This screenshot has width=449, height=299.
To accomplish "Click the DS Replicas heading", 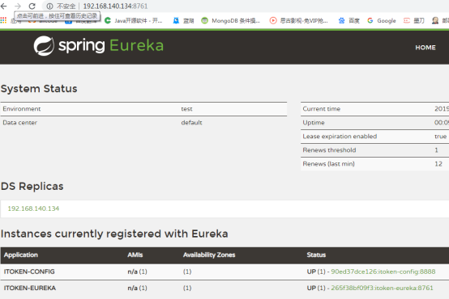I will [x=32, y=186].
